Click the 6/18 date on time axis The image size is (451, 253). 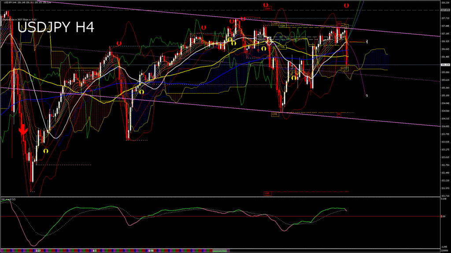(151, 251)
